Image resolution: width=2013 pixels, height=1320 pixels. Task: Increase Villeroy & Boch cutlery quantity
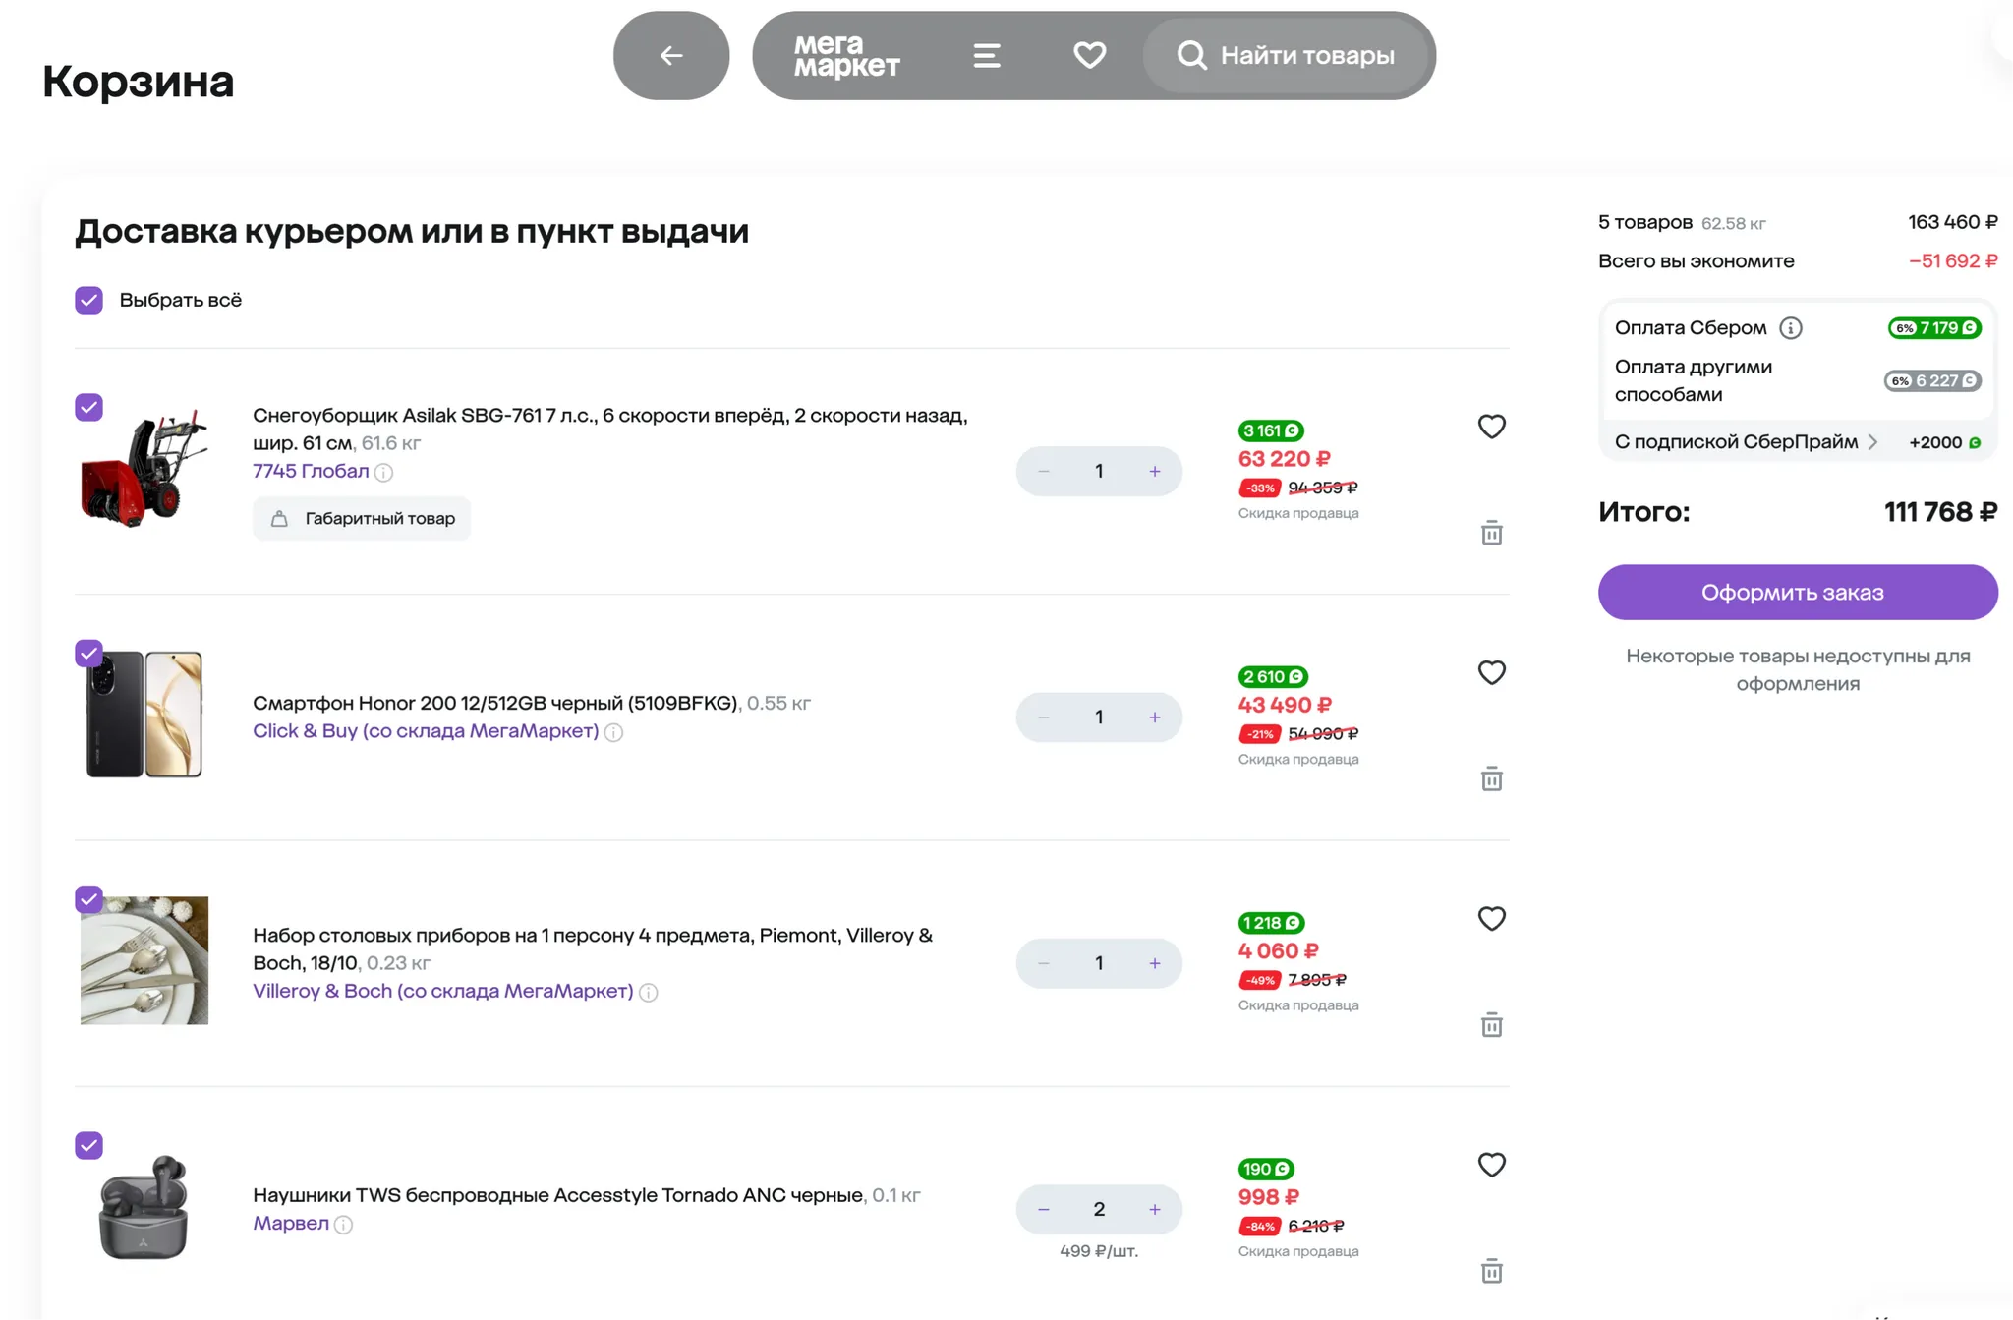[x=1155, y=963]
